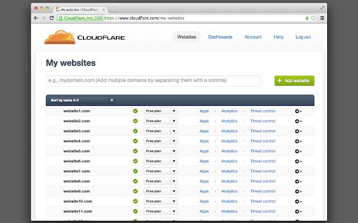Screen dimensions: 358x223
Task: Open settings gear for website6.com
Action: tap(298, 161)
